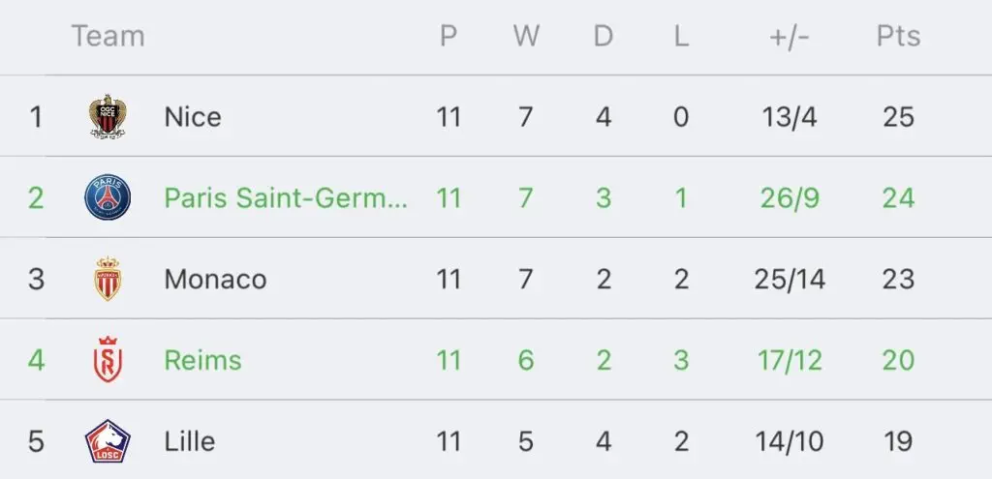Sort by the P played column header
Image resolution: width=992 pixels, height=479 pixels.
(449, 36)
